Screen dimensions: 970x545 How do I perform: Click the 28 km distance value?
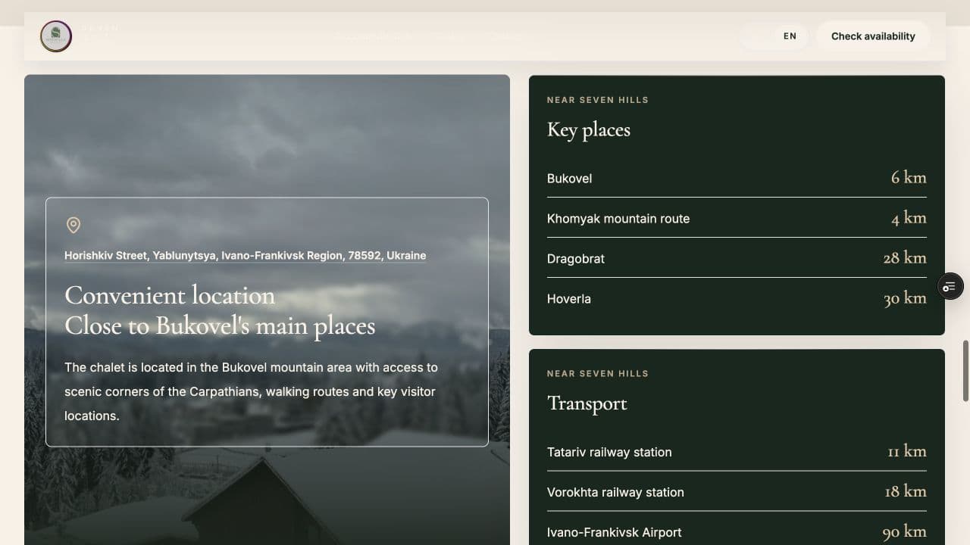(x=905, y=258)
